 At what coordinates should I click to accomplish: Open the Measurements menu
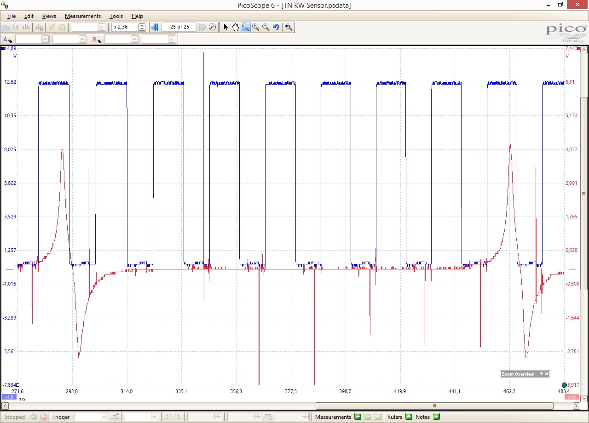pos(83,16)
